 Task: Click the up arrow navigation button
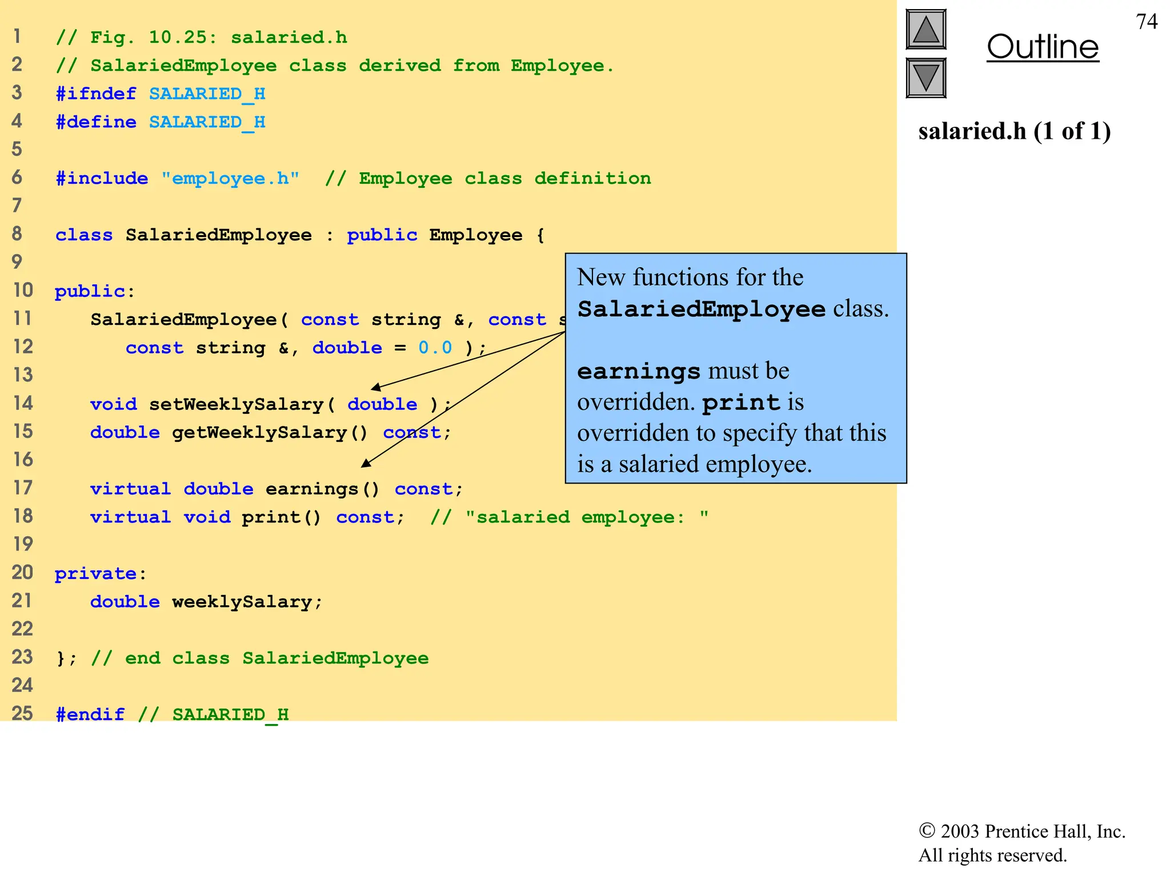click(925, 30)
